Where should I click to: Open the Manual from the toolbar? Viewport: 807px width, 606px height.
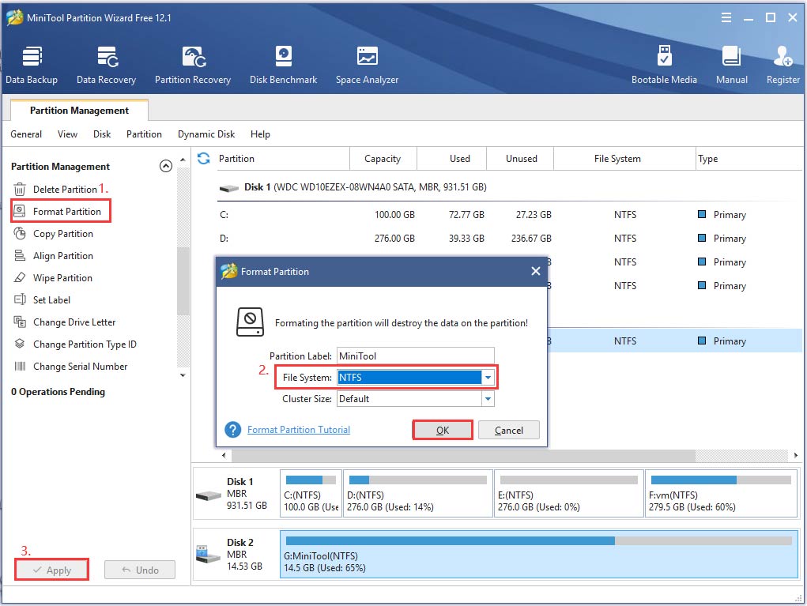pos(731,66)
